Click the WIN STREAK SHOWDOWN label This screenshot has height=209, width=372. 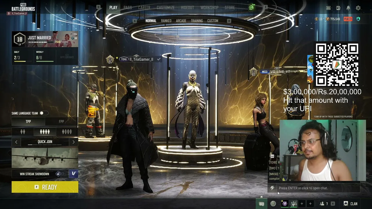pos(34,174)
